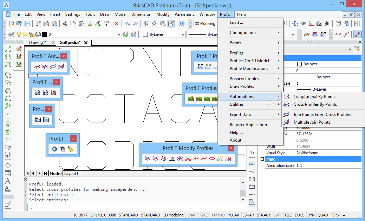Toggle ORTHO mode in status bar

pos(218,215)
